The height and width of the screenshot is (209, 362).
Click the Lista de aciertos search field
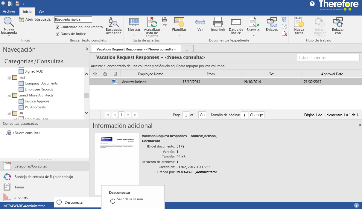coord(328,58)
